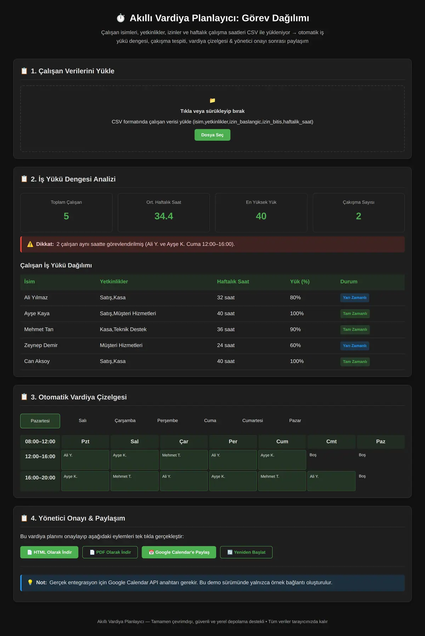Image resolution: width=425 pixels, height=636 pixels.
Task: Click the "Tıkla veya sürükleyip bırak" upload dropzone text
Action: 212,111
